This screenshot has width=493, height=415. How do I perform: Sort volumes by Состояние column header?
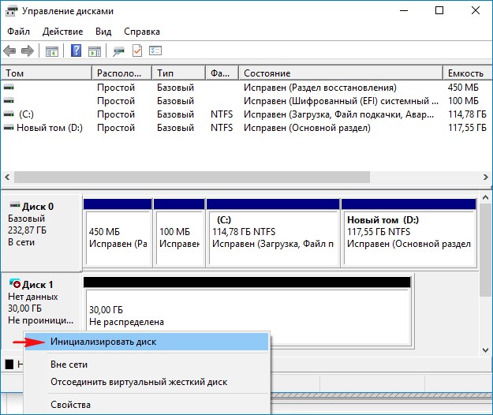[267, 73]
